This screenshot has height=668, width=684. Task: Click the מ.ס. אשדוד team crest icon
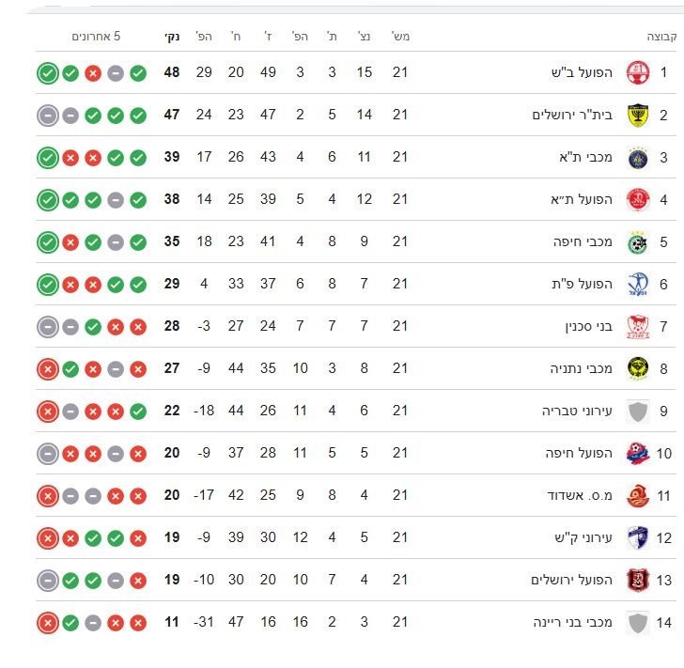point(638,495)
